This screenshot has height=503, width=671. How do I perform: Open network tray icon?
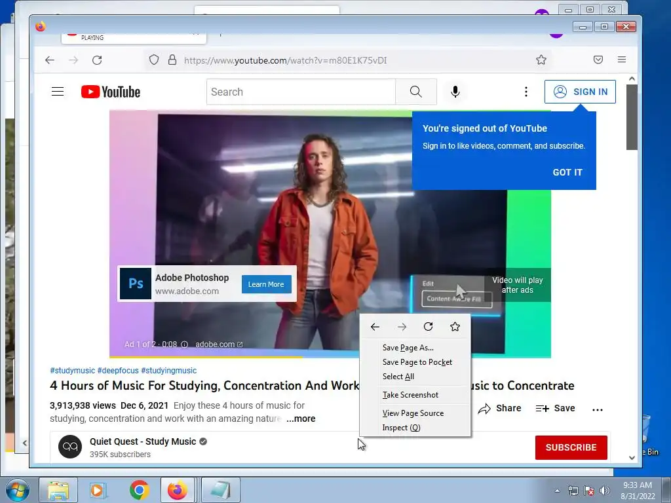click(x=573, y=491)
